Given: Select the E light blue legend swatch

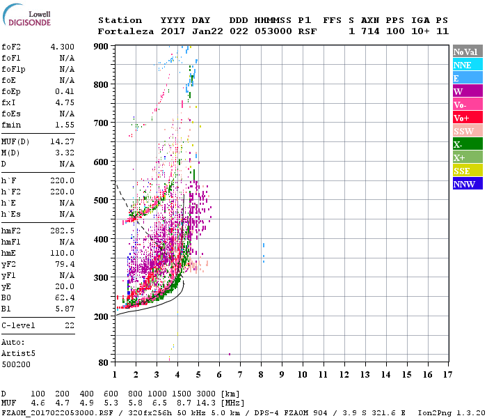Looking at the screenshot, I should coord(468,78).
